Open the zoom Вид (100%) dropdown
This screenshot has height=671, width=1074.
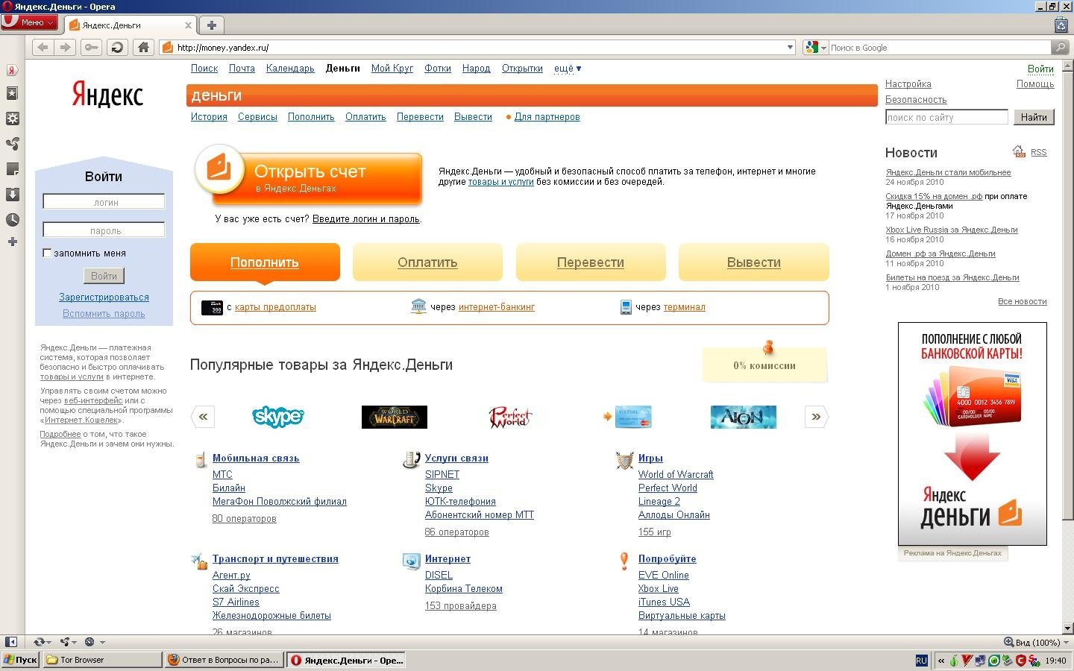pos(1037,642)
